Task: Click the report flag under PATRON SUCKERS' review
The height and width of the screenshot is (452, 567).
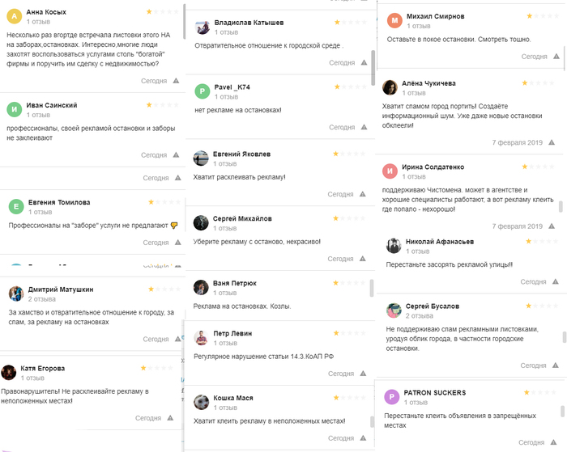Action: click(x=552, y=442)
